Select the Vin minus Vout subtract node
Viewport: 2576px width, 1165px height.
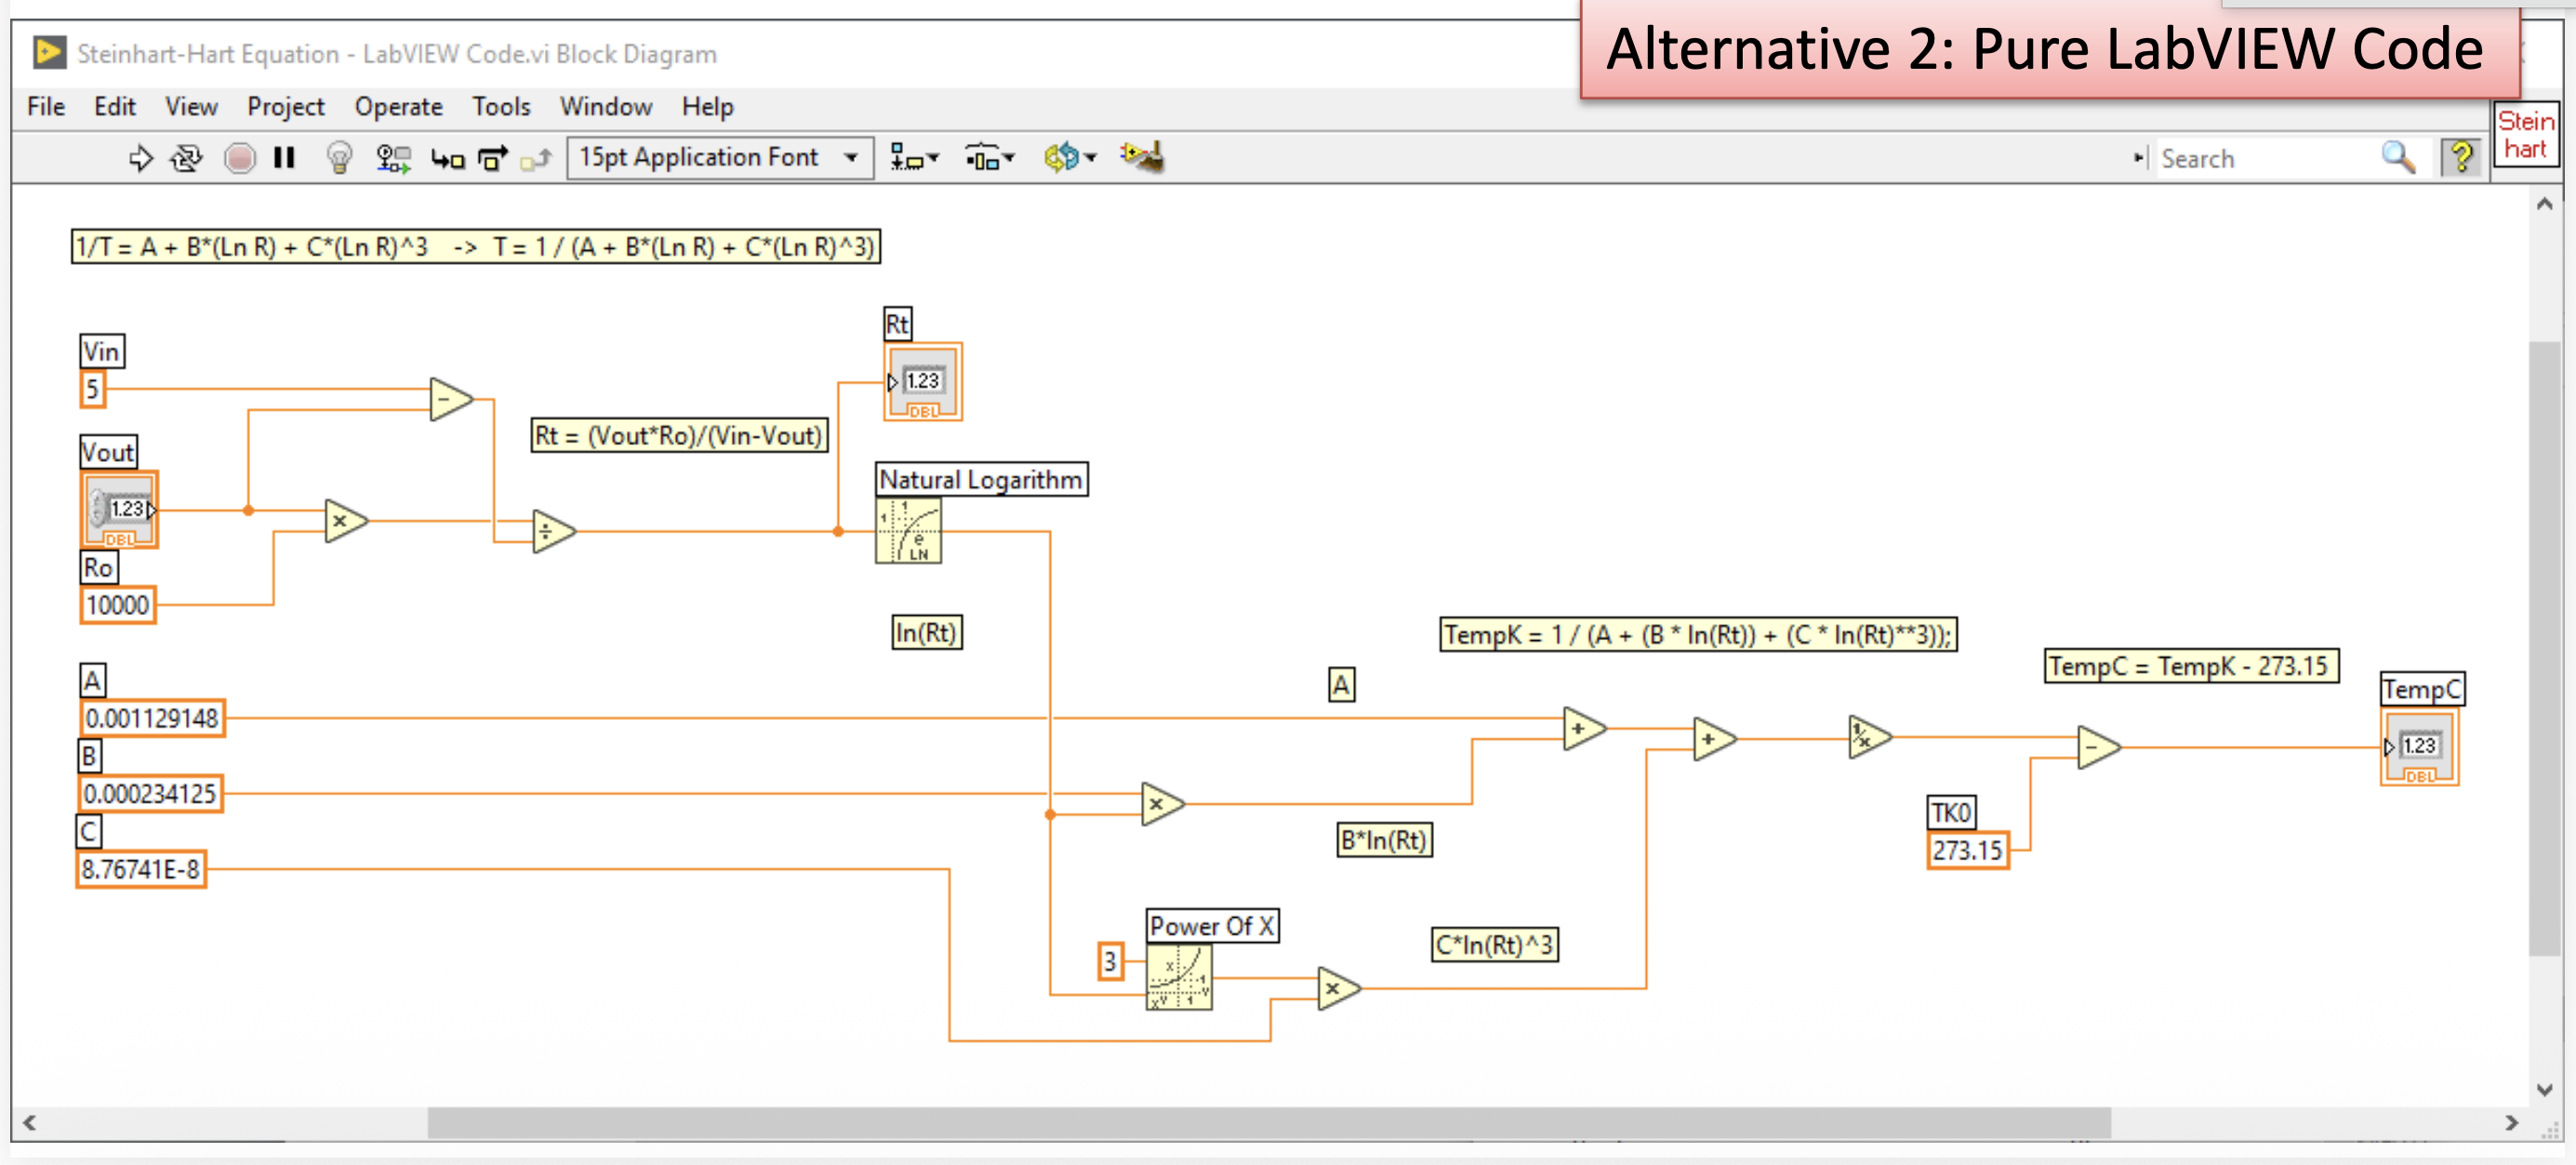[451, 399]
